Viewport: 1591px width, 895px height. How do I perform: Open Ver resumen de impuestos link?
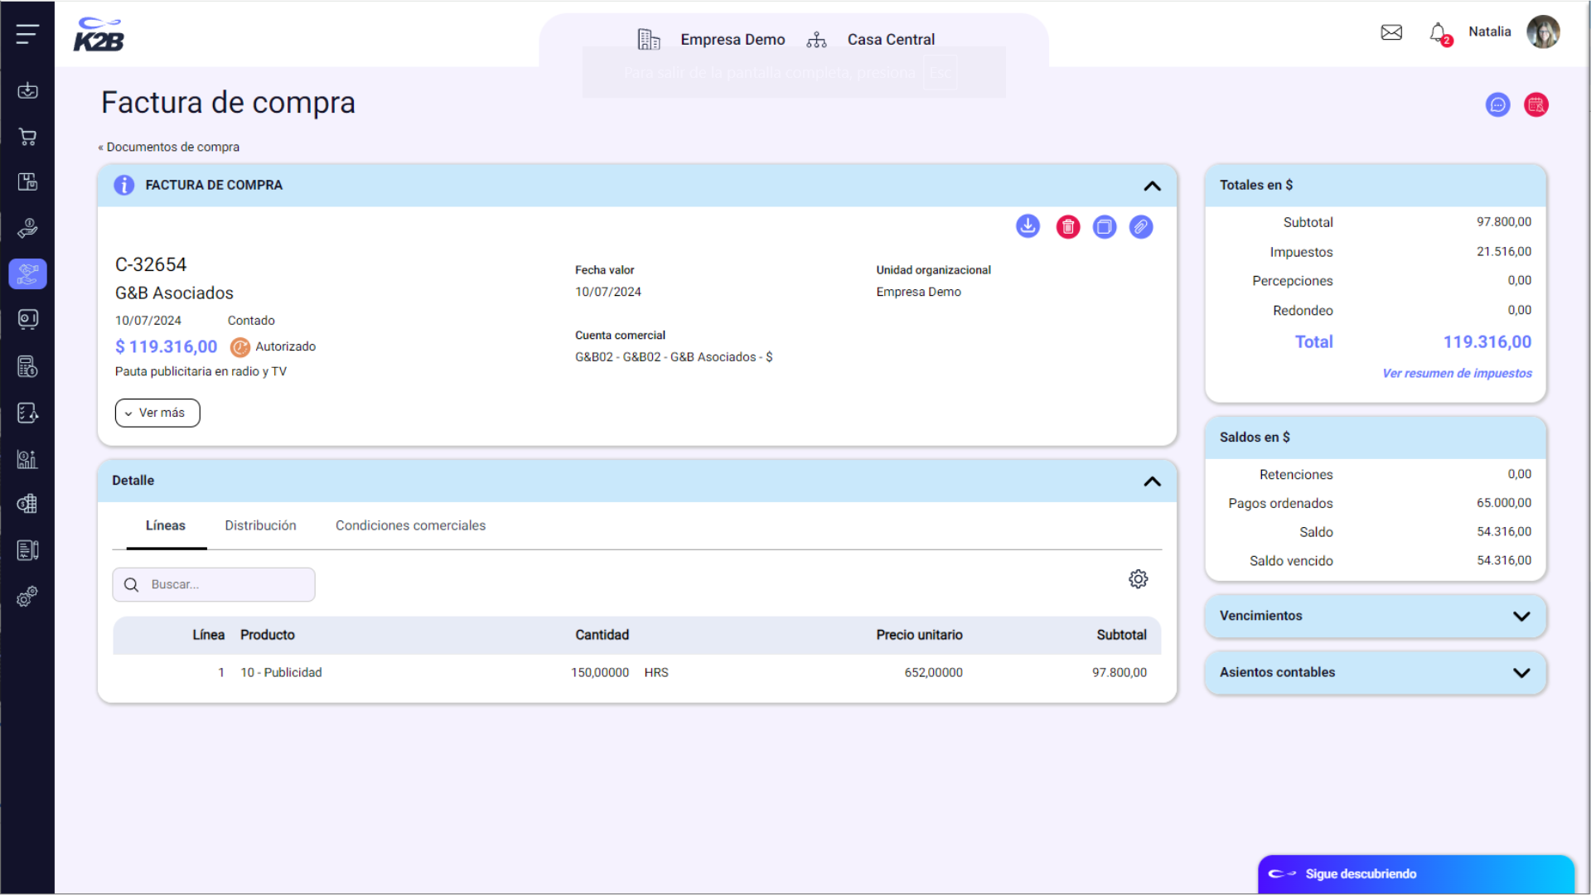pos(1456,374)
